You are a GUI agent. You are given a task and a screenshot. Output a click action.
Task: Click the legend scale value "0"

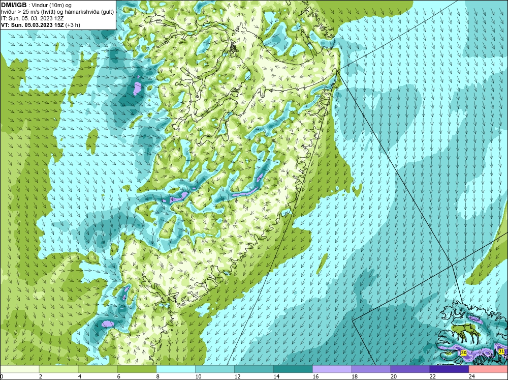pos(2,376)
